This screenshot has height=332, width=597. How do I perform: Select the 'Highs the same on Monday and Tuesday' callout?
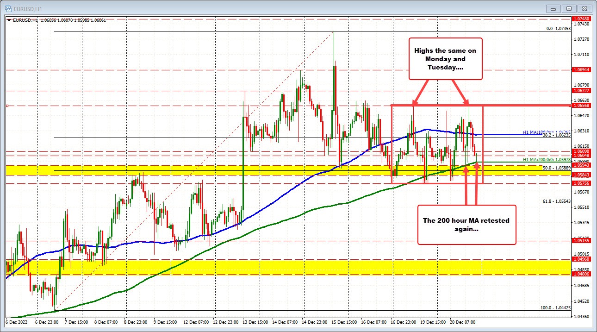[446, 59]
